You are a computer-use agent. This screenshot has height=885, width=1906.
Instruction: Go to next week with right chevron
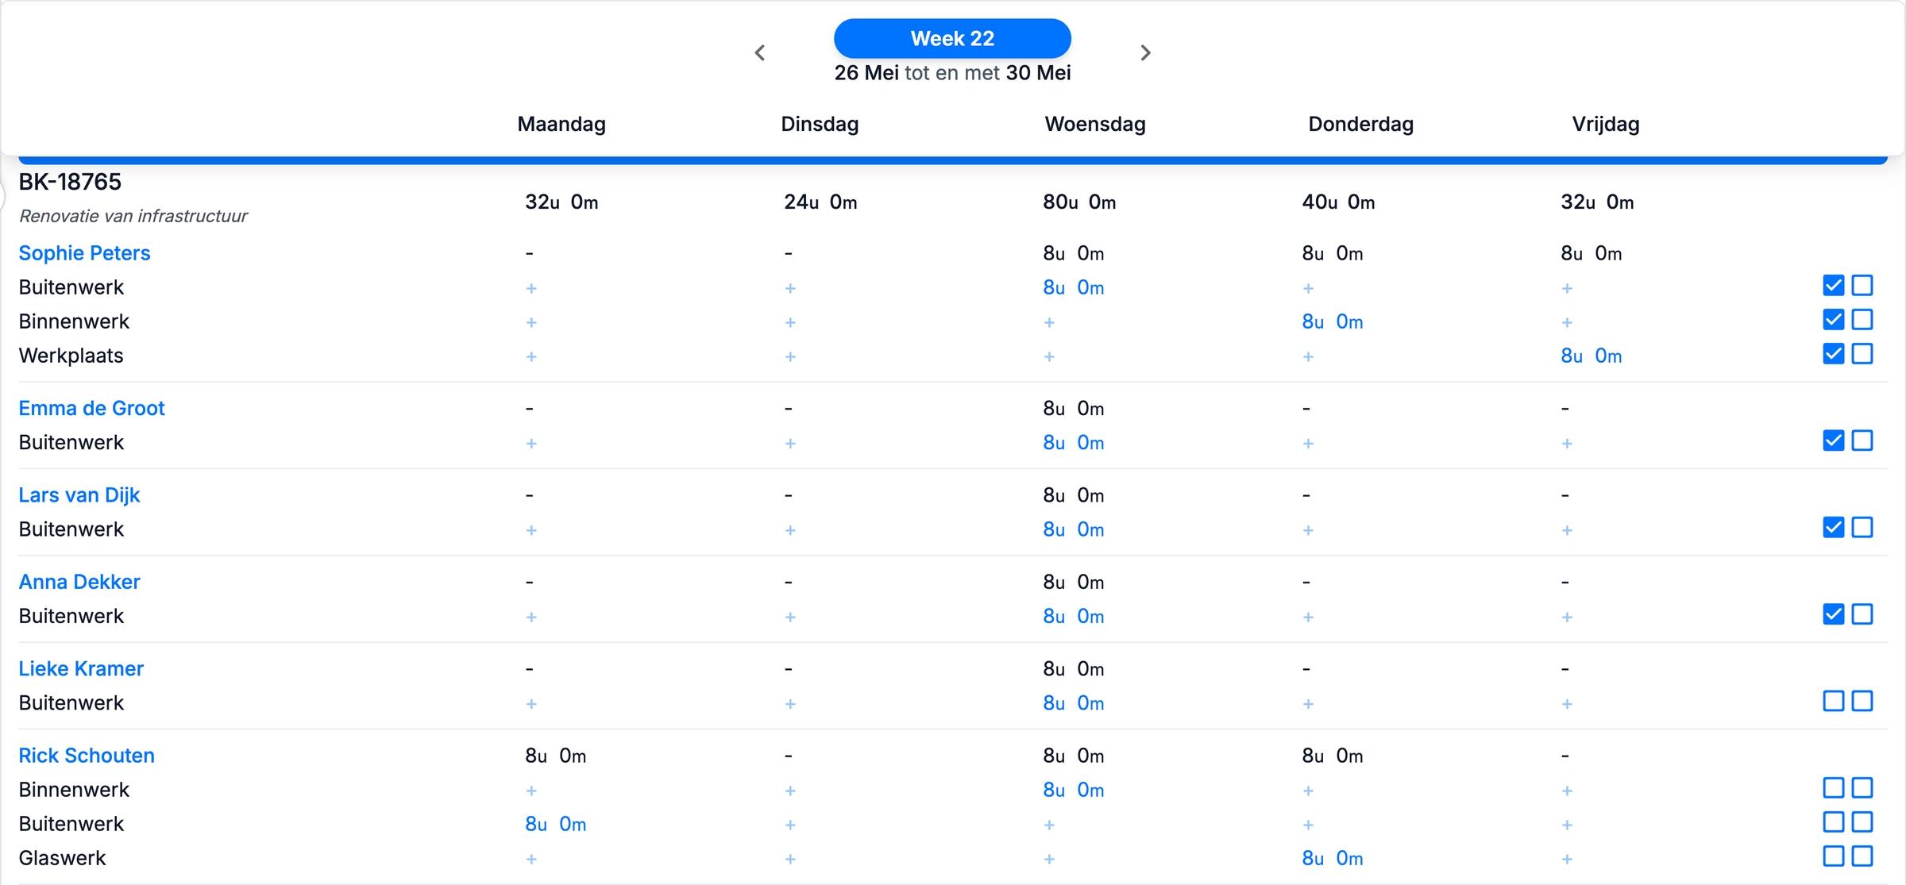click(x=1145, y=52)
